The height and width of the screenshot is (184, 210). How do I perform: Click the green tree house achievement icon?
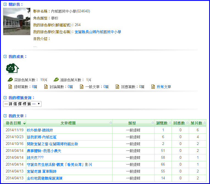click(12, 69)
